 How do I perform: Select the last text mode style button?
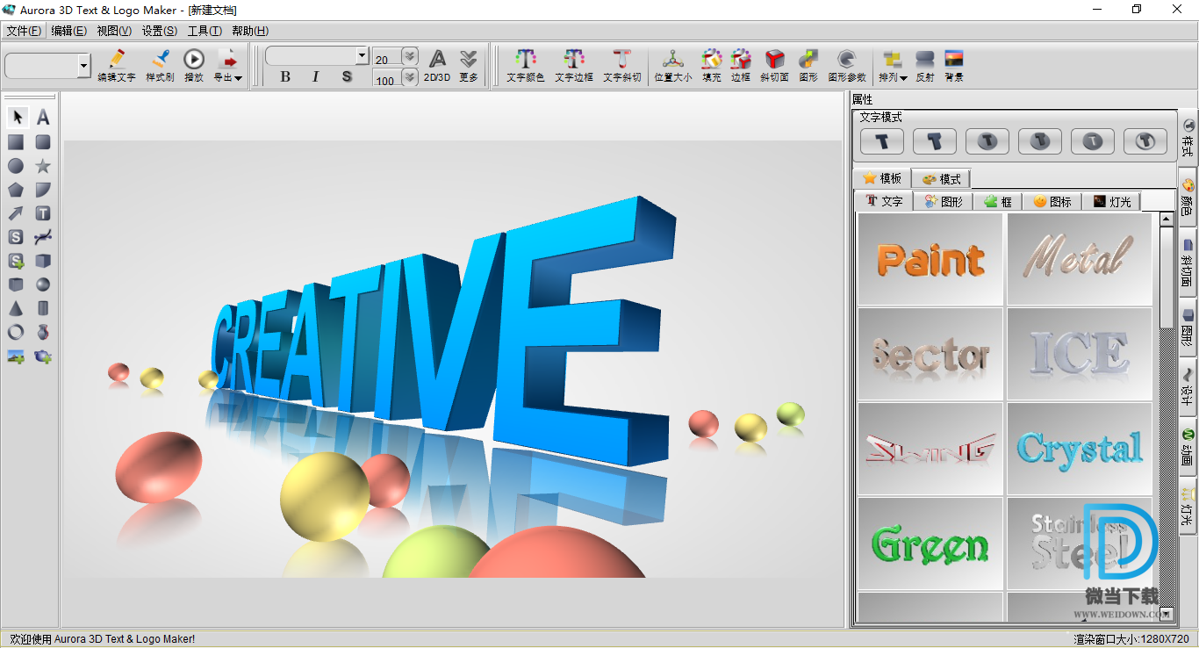(x=1145, y=140)
